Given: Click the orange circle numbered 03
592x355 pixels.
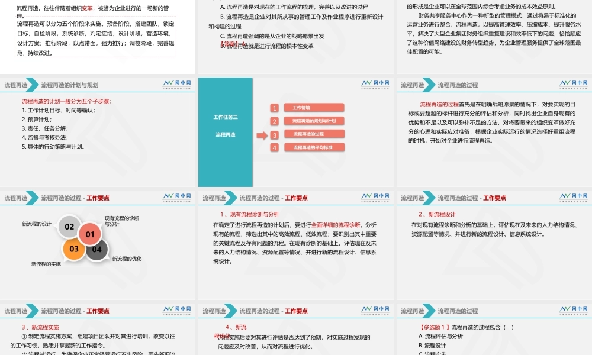Looking at the screenshot, I should click(x=73, y=248).
